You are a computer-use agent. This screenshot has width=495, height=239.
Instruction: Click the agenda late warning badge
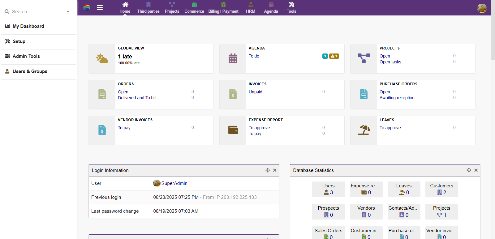334,56
